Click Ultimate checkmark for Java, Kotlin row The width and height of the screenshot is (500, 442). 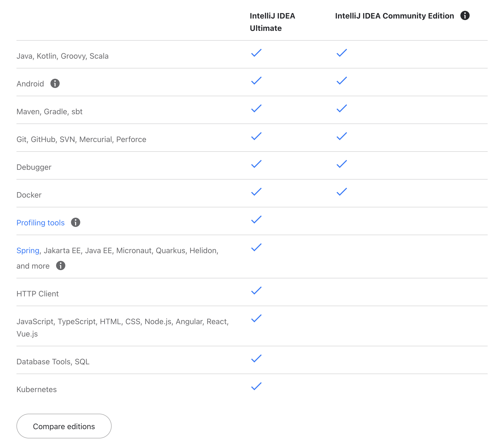click(256, 53)
